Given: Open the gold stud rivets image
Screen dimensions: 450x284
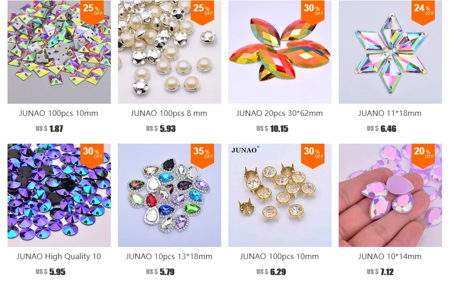Looking at the screenshot, I should coord(280,195).
